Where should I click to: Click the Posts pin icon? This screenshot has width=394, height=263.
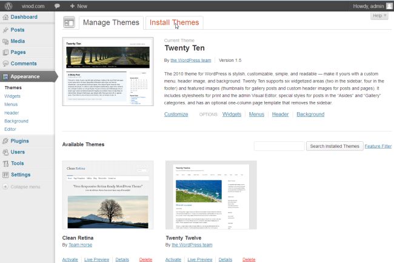[5, 30]
